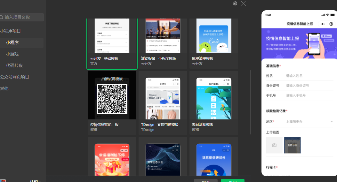Click the user avatar in sidebar corner

(x=3, y=181)
